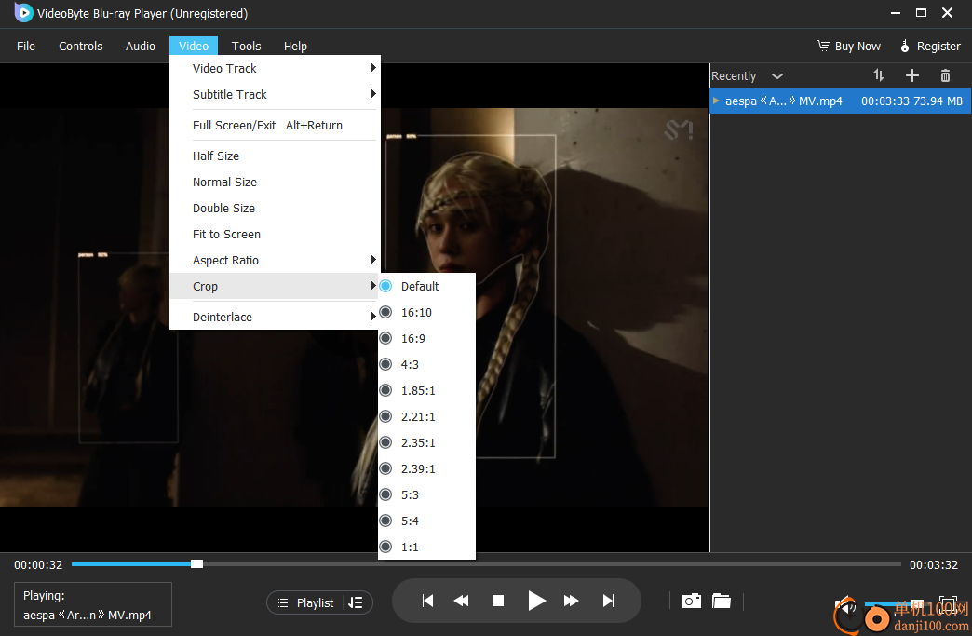Stop the video playback
This screenshot has height=636, width=972.
(498, 601)
